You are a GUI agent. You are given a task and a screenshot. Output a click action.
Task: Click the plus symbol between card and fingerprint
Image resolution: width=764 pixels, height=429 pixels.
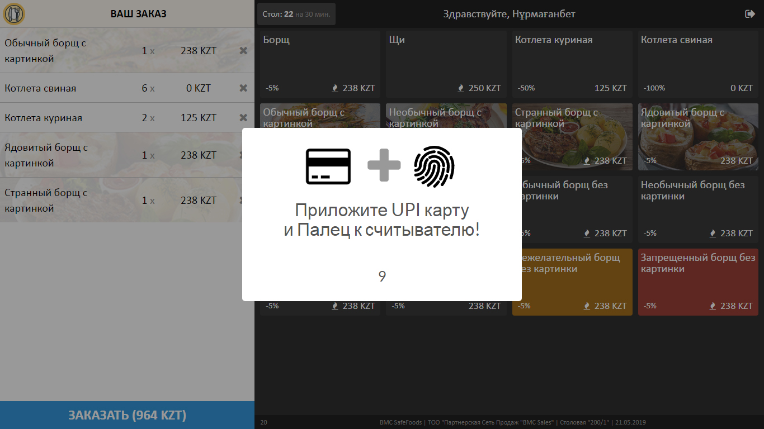[384, 166]
